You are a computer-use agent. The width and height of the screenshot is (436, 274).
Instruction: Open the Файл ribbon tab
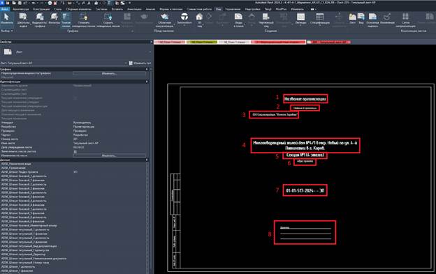pos(5,9)
